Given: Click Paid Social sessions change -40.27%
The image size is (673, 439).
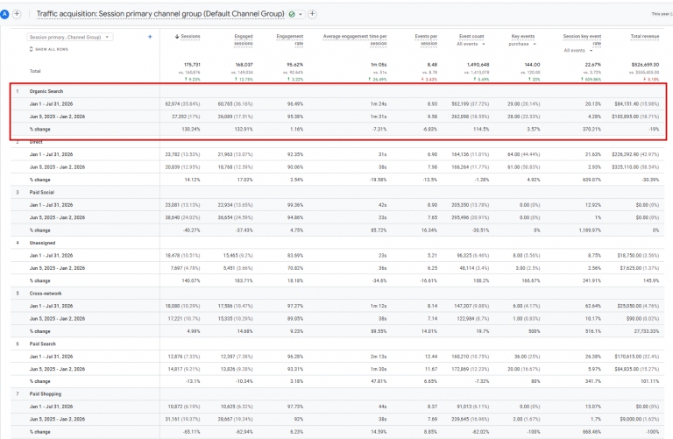Looking at the screenshot, I should tap(190, 230).
